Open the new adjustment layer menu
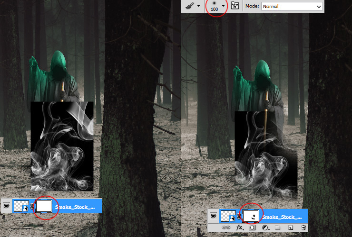Image resolution: width=352 pixels, height=237 pixels. (265, 228)
